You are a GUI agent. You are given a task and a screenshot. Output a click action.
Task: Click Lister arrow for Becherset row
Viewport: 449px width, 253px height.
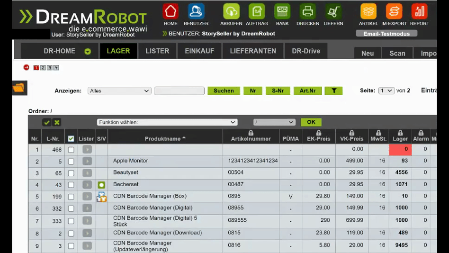tap(87, 185)
